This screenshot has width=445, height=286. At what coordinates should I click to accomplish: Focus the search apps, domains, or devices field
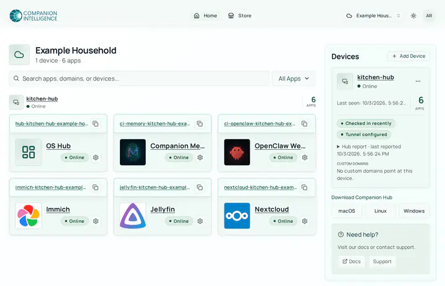coord(139,79)
